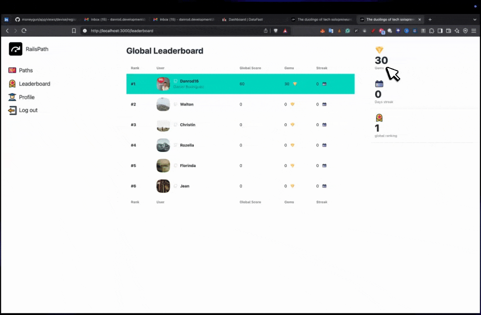Click the gem icon above 30 Gems
The image size is (481, 315).
coord(379,50)
